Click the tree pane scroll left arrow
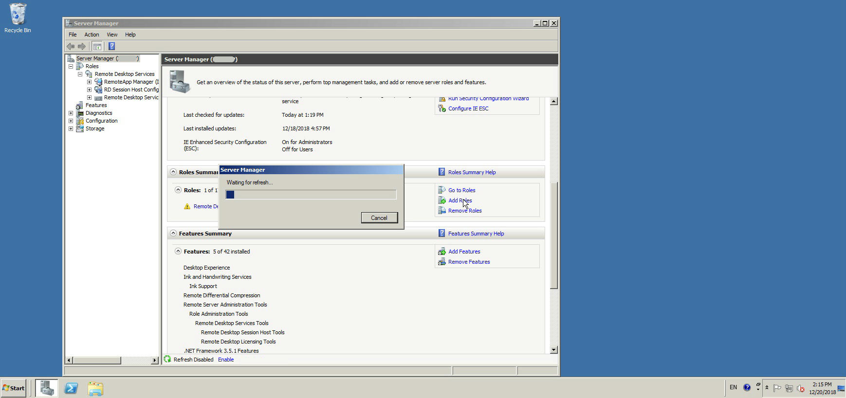The image size is (846, 398). (69, 360)
